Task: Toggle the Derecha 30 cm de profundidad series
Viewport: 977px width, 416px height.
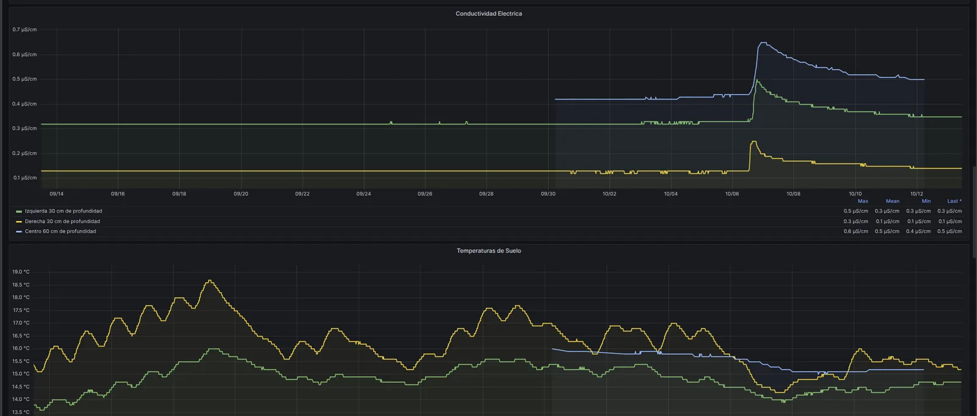Action: (x=62, y=222)
